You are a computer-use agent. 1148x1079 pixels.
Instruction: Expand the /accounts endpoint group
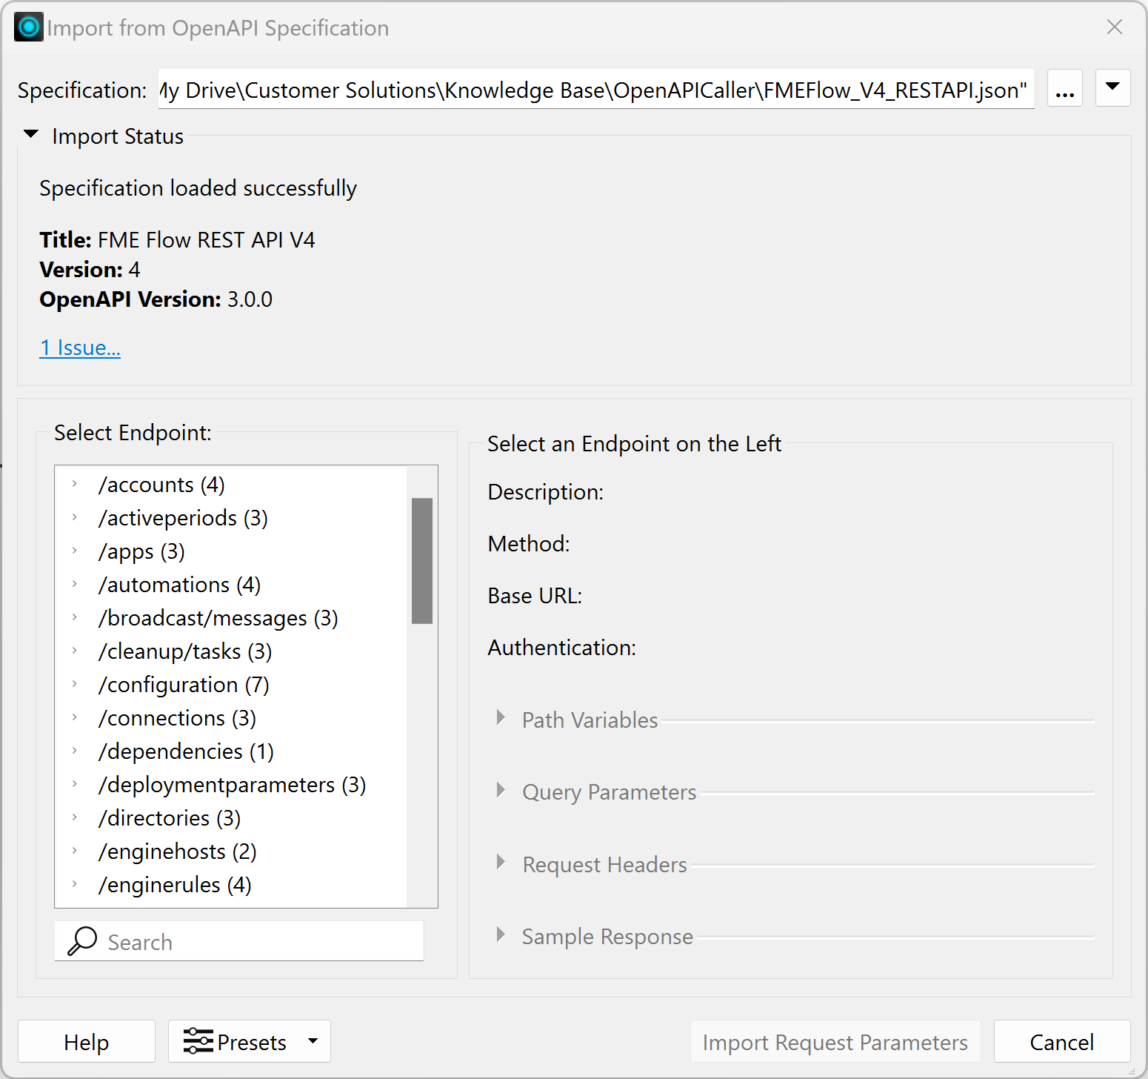75,484
